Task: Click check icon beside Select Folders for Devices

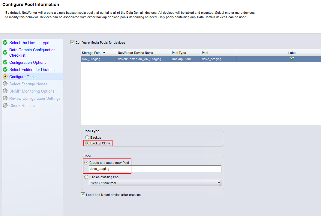Action: click(5, 69)
